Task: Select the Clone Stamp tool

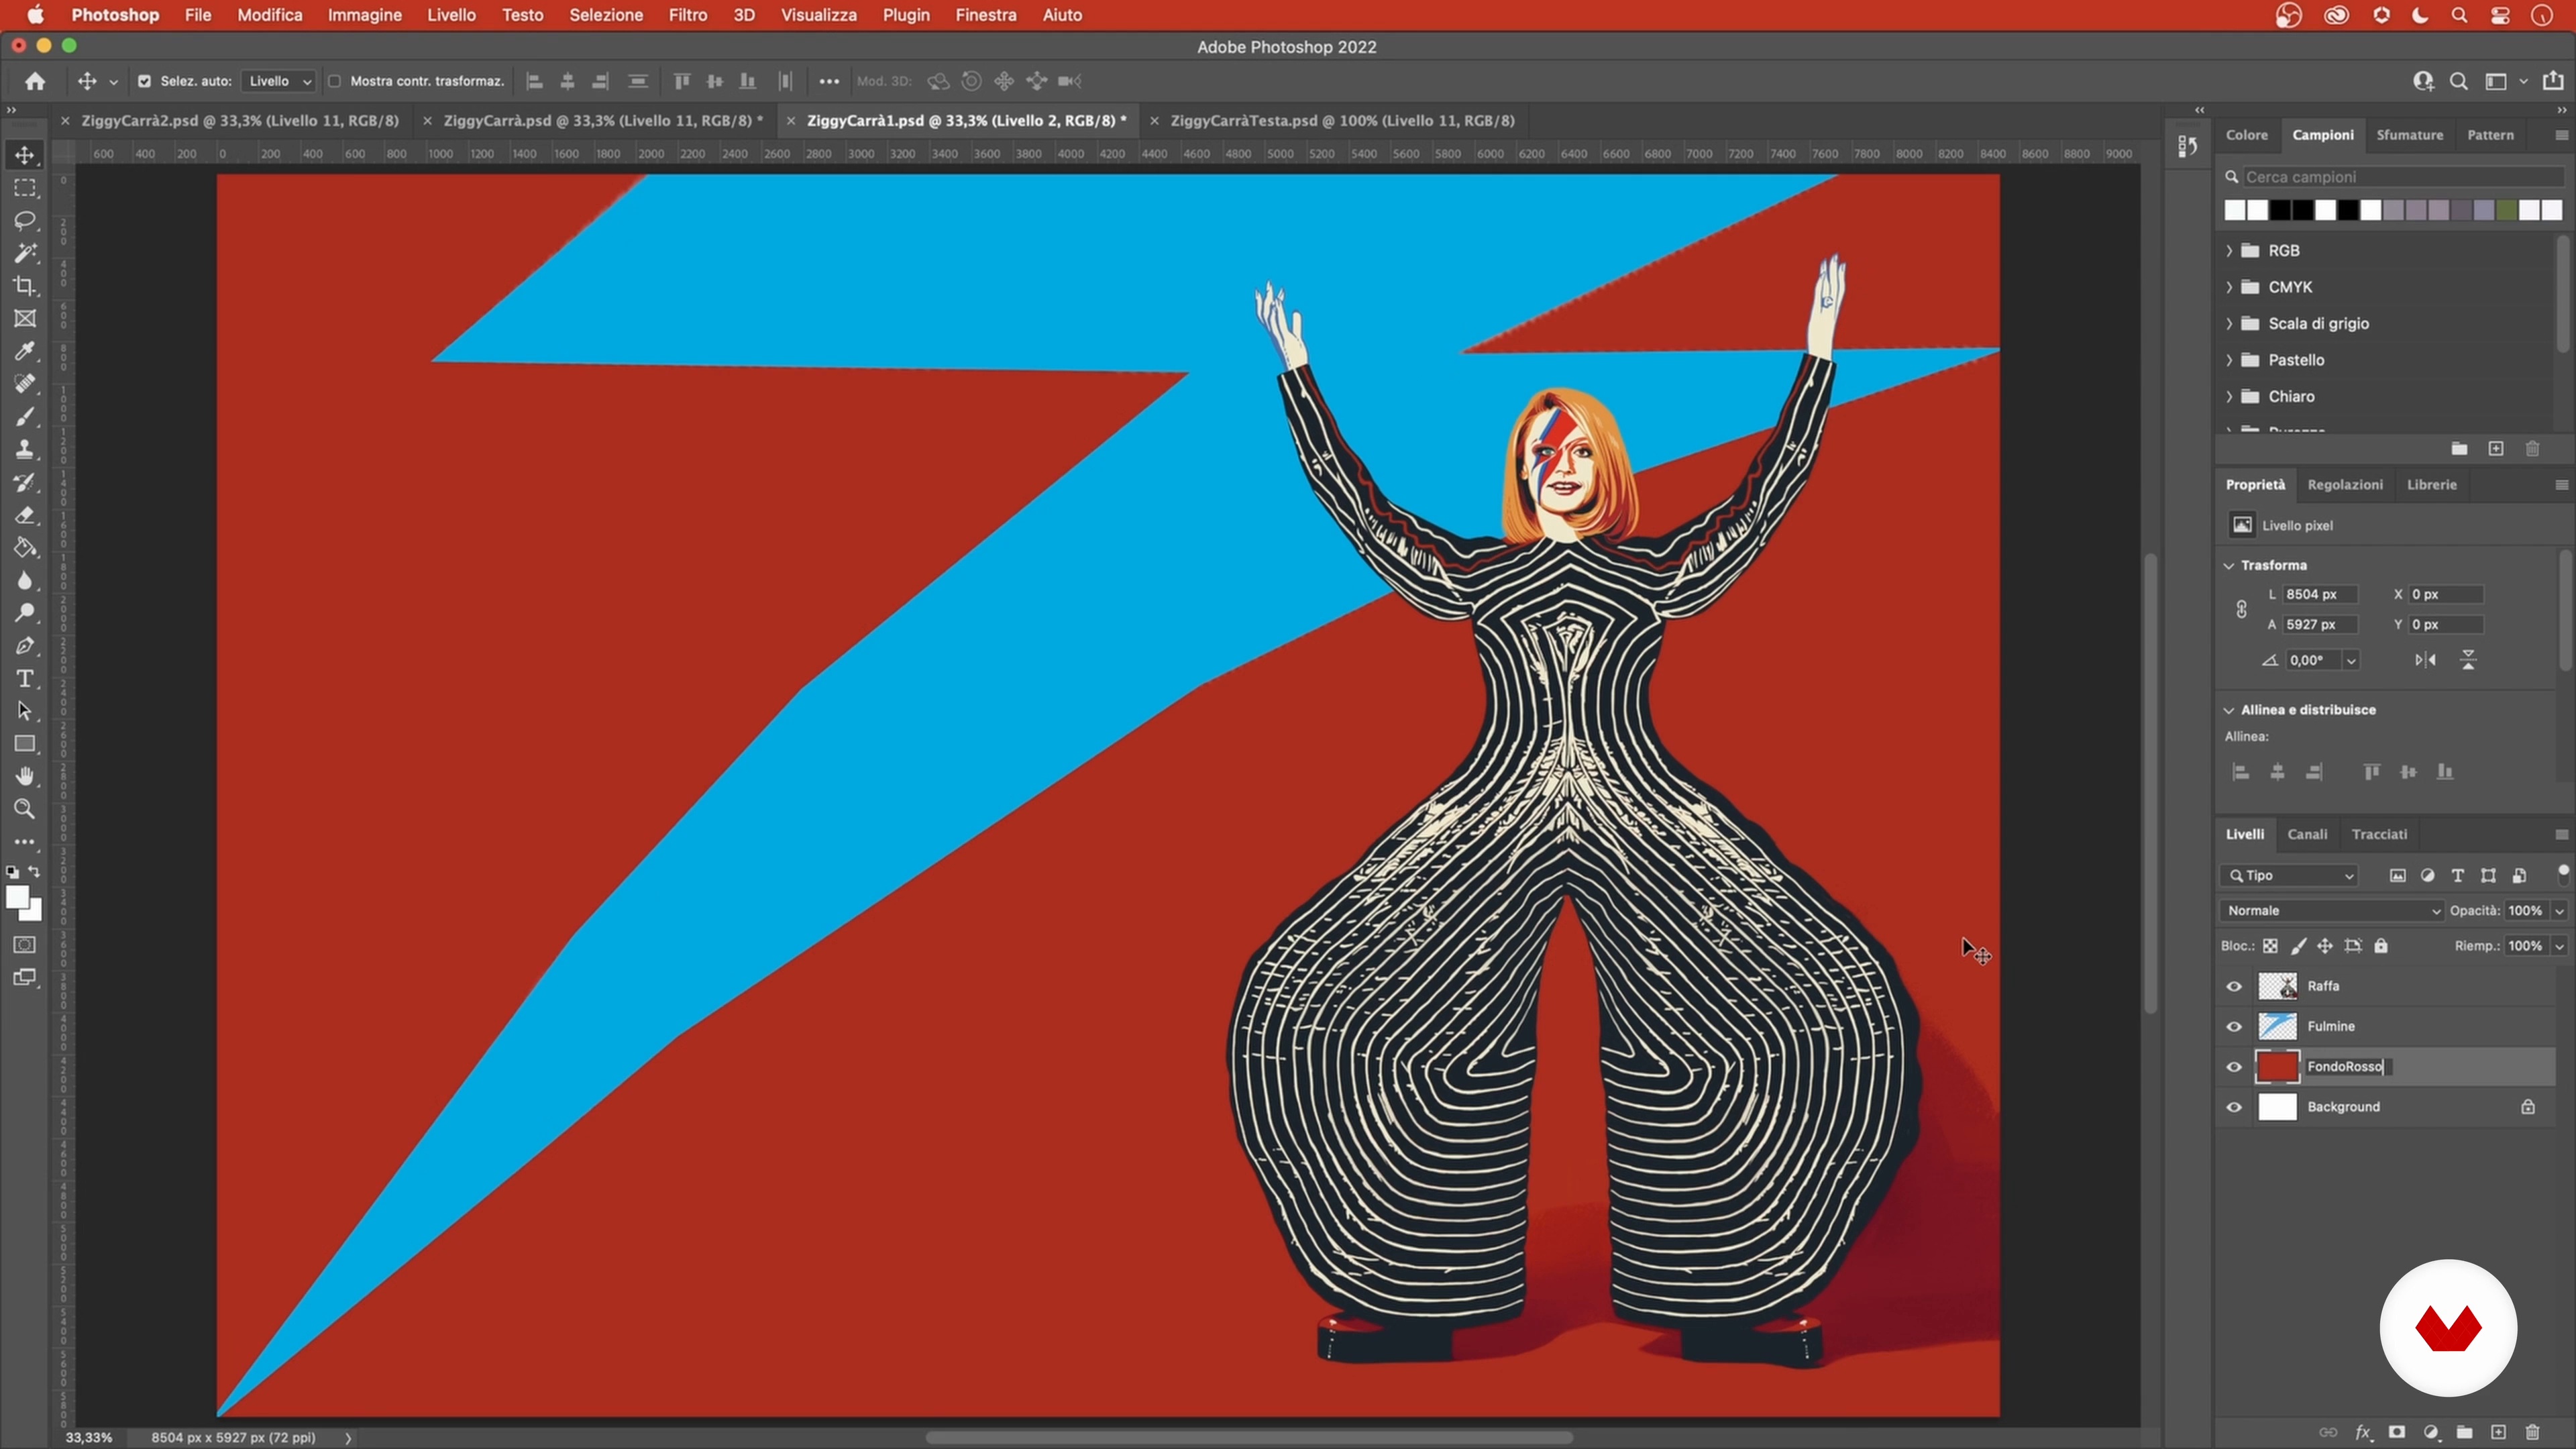Action: pyautogui.click(x=25, y=449)
